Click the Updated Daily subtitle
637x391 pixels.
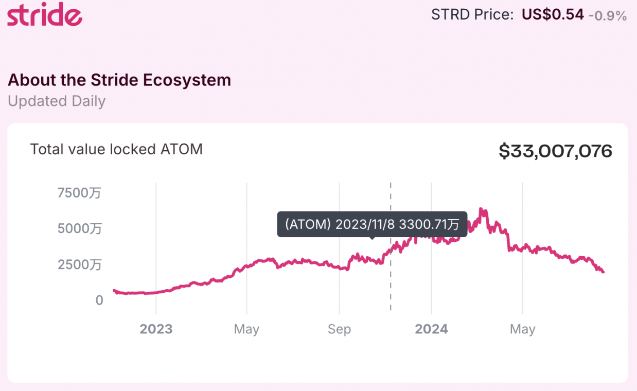pyautogui.click(x=57, y=101)
